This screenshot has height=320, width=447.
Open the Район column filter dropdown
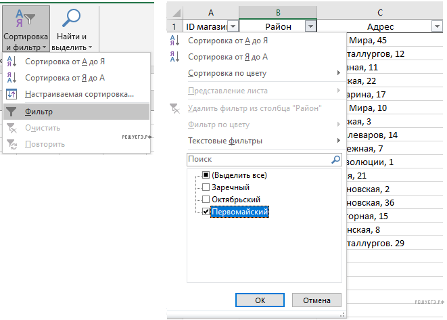pos(310,26)
